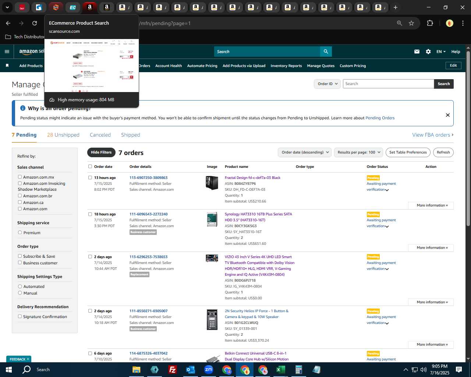Open Excel from the taskbar
471x377 pixels.
click(280, 370)
